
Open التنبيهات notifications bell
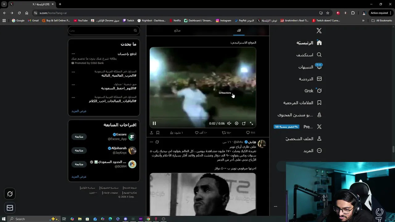click(319, 67)
